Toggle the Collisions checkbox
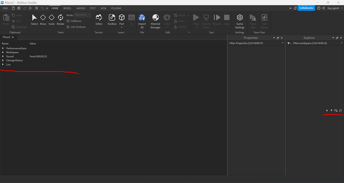This screenshot has height=183, width=344. point(68,21)
